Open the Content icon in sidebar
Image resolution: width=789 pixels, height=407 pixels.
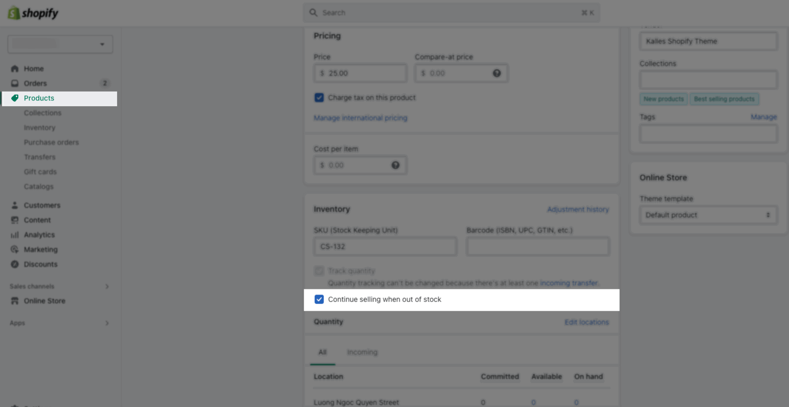(x=15, y=220)
